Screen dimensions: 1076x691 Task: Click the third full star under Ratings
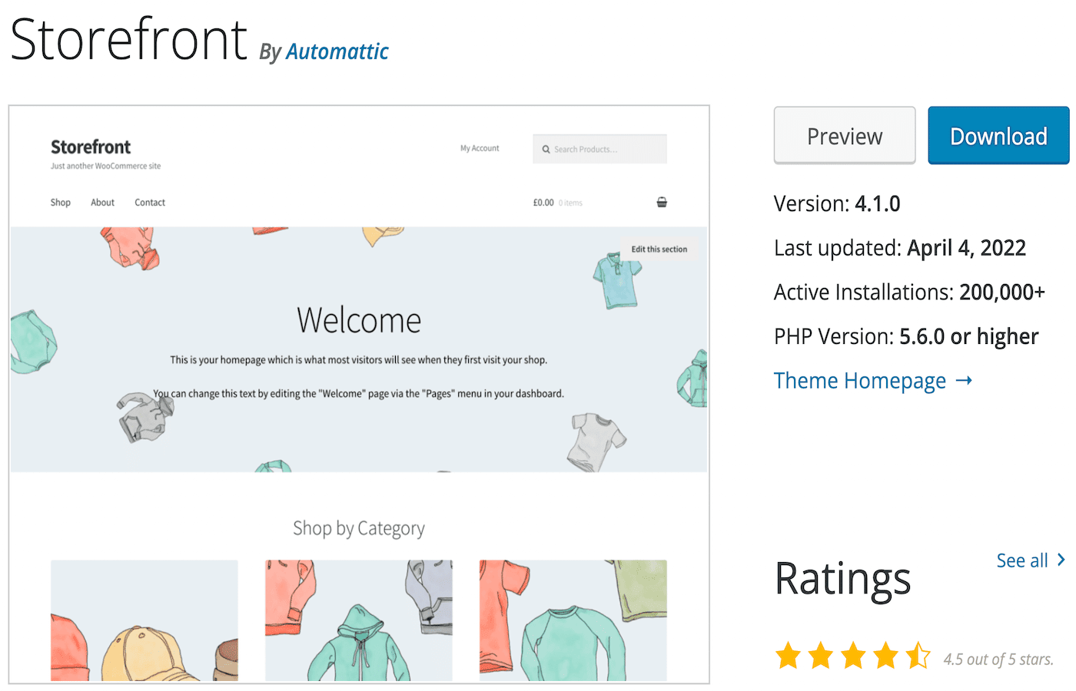tap(854, 656)
